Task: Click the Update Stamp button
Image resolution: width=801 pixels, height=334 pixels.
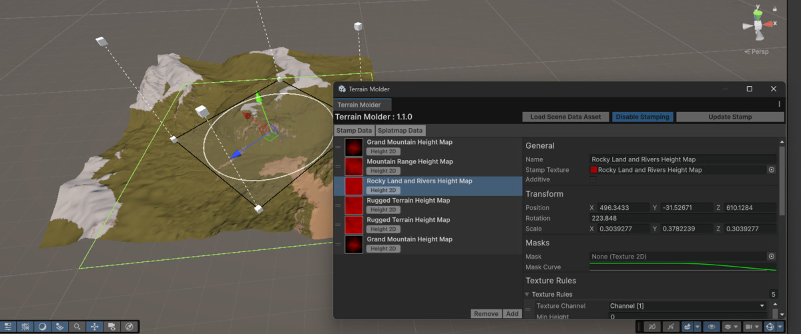Action: (730, 117)
